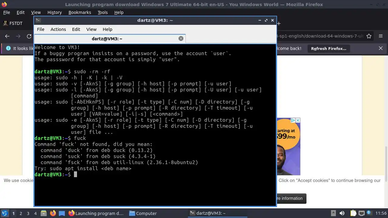This screenshot has height=218, width=388.
Task: Launch Firefox from the taskbar quick launcher
Action: pyautogui.click(x=53, y=213)
